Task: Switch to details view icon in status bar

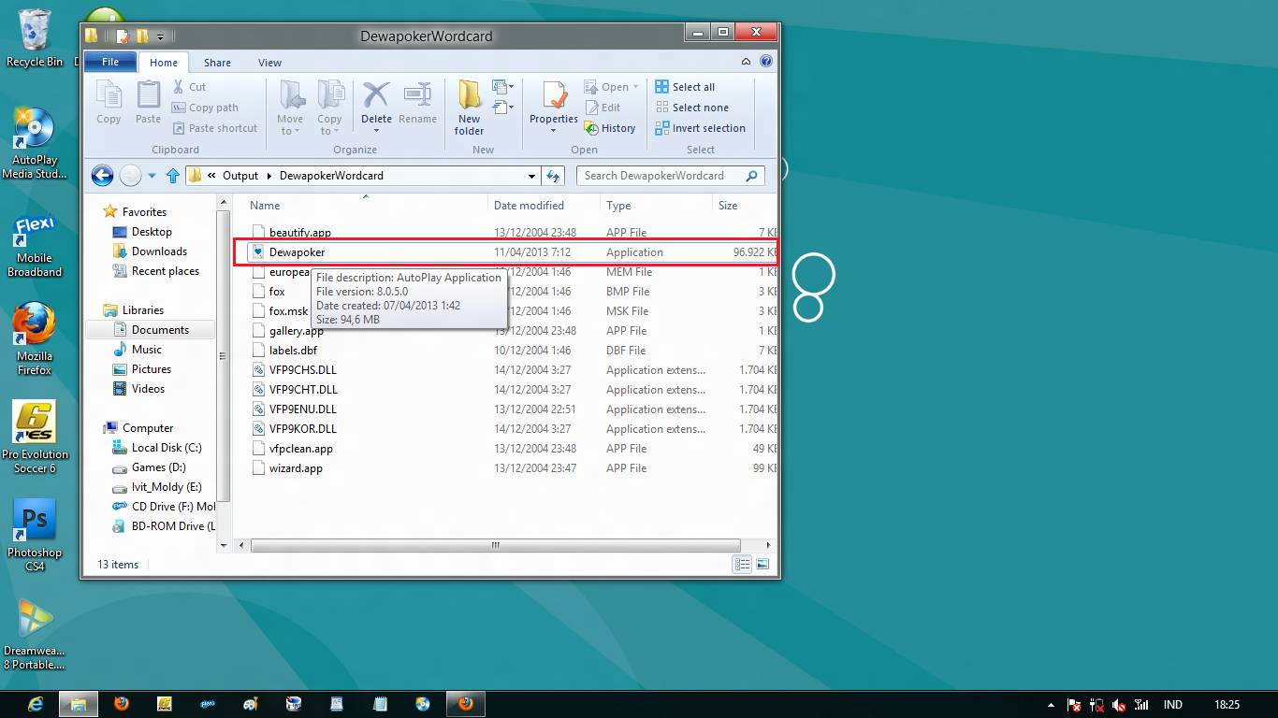Action: click(x=742, y=565)
